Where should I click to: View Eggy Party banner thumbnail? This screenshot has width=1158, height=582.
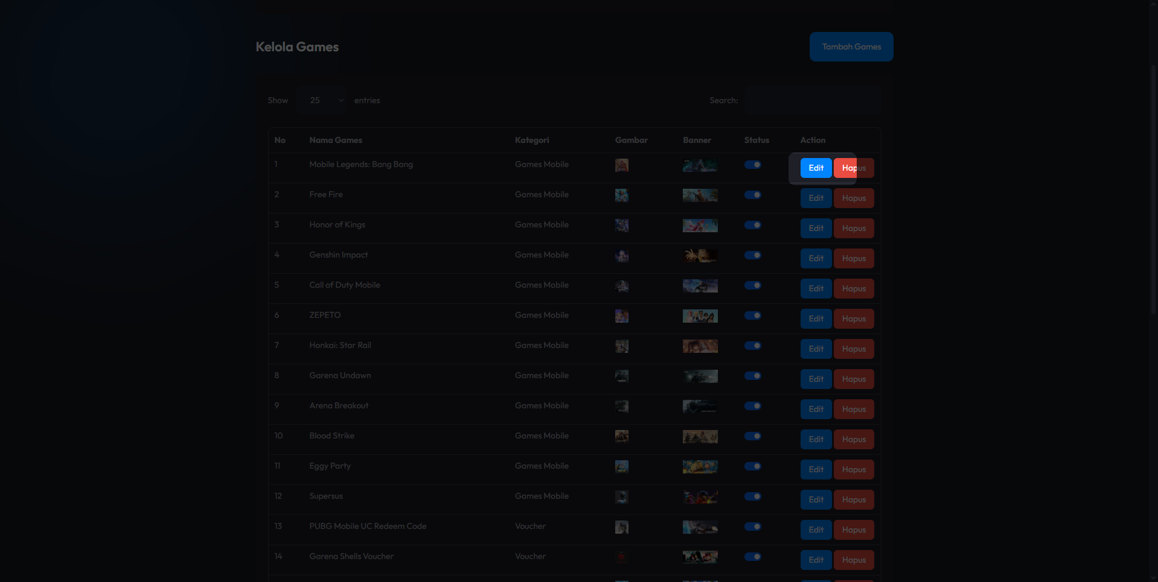(700, 467)
